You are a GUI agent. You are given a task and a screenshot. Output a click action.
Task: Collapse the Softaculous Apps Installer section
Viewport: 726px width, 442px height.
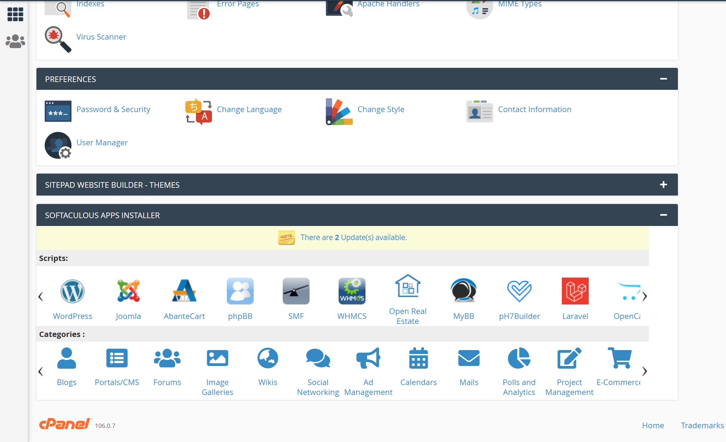(663, 215)
